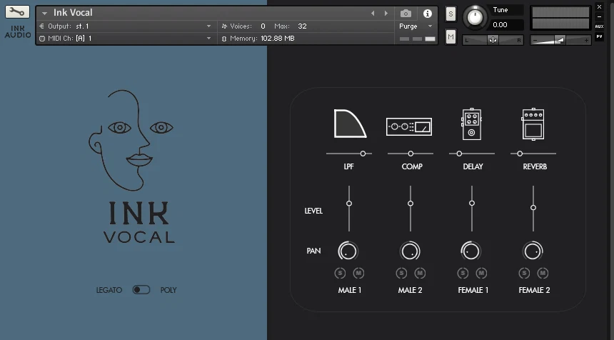Open the instrument name dropdown arrow
Screen dimensions: 614x340
point(45,14)
